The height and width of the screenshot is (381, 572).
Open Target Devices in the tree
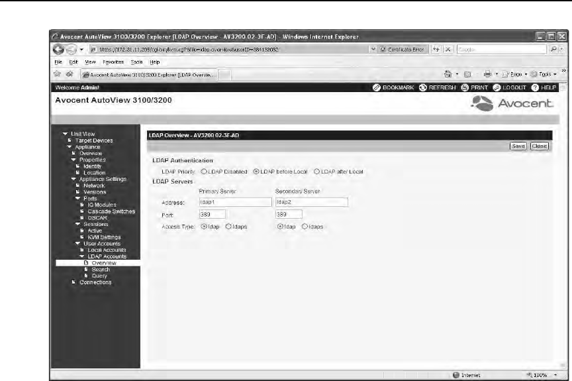94,140
